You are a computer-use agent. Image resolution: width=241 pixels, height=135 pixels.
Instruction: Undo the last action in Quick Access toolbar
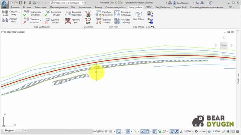tap(39, 3)
